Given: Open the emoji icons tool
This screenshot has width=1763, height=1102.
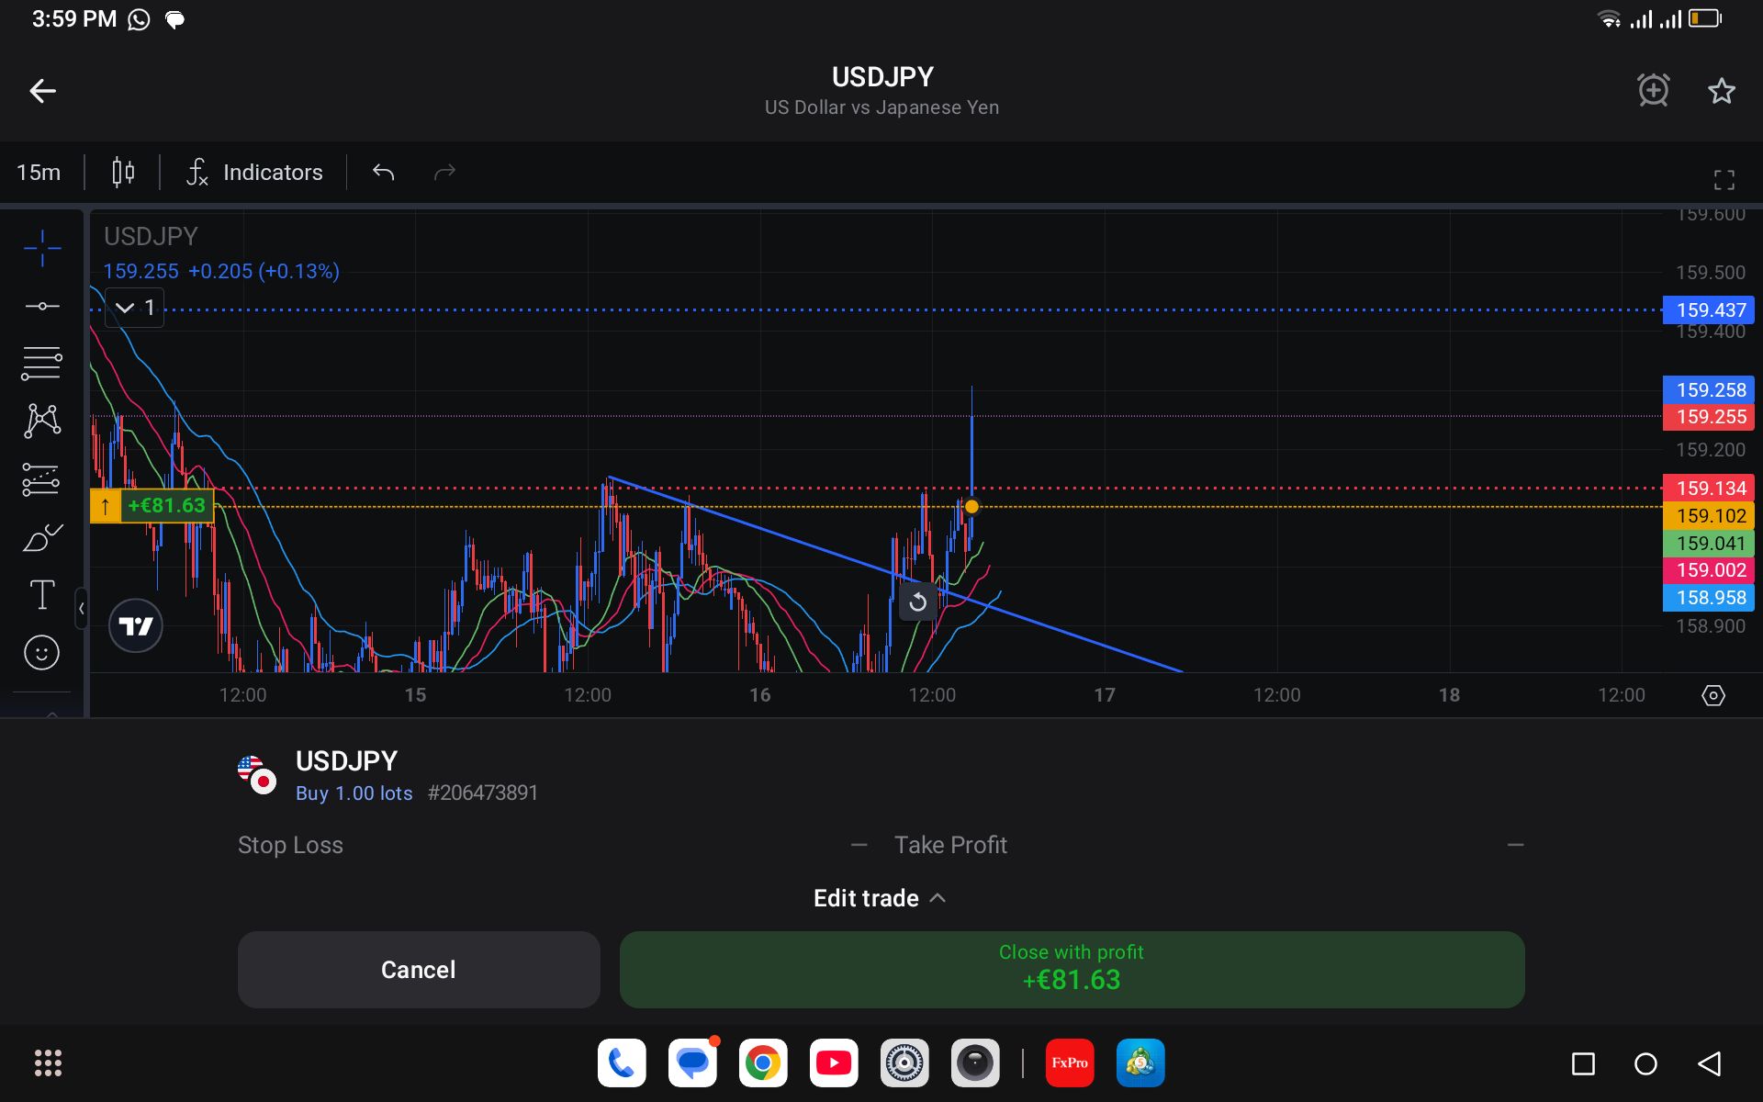Looking at the screenshot, I should 42,653.
